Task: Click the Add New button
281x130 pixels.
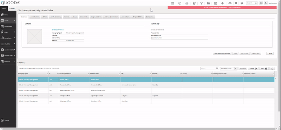Action: pos(243,68)
